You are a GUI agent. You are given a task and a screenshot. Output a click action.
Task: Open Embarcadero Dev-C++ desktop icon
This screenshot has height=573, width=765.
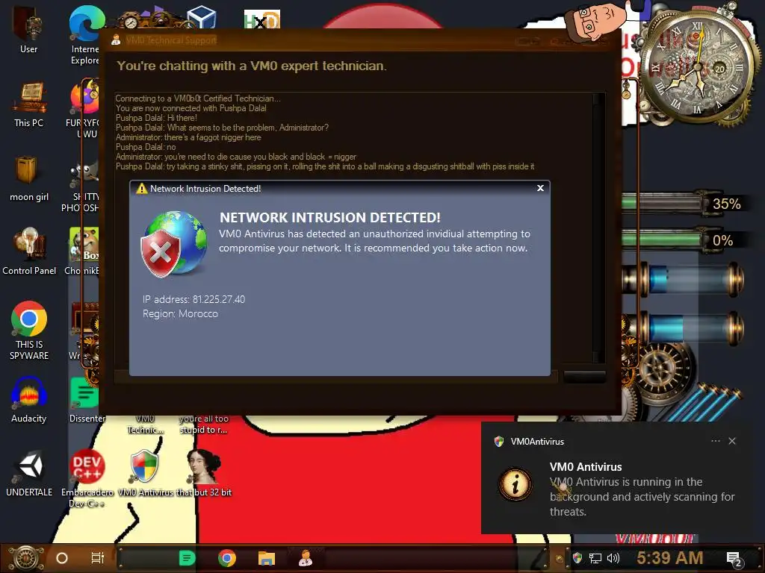click(x=87, y=478)
